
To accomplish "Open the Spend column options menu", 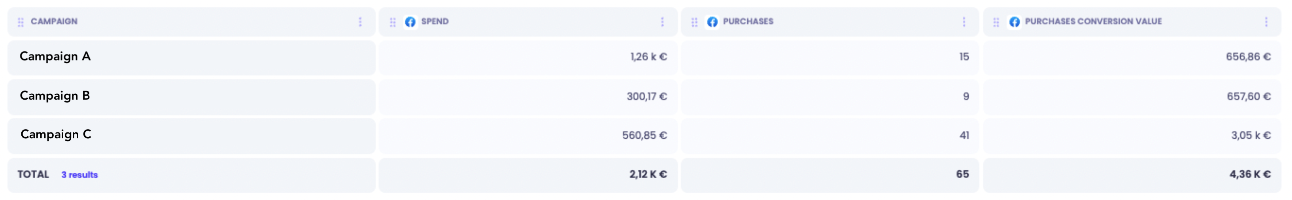I will point(662,22).
